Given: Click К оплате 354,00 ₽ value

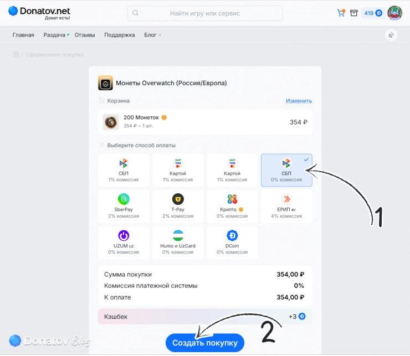Looking at the screenshot, I should 290,297.
